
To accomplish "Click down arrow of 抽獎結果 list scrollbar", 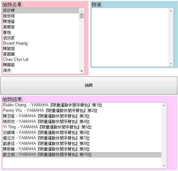I will 164,166.
